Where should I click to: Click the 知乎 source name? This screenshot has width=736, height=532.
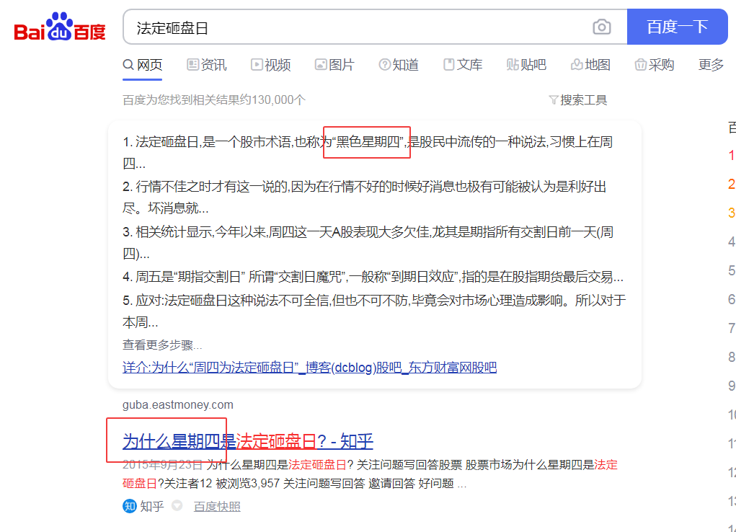click(x=151, y=506)
